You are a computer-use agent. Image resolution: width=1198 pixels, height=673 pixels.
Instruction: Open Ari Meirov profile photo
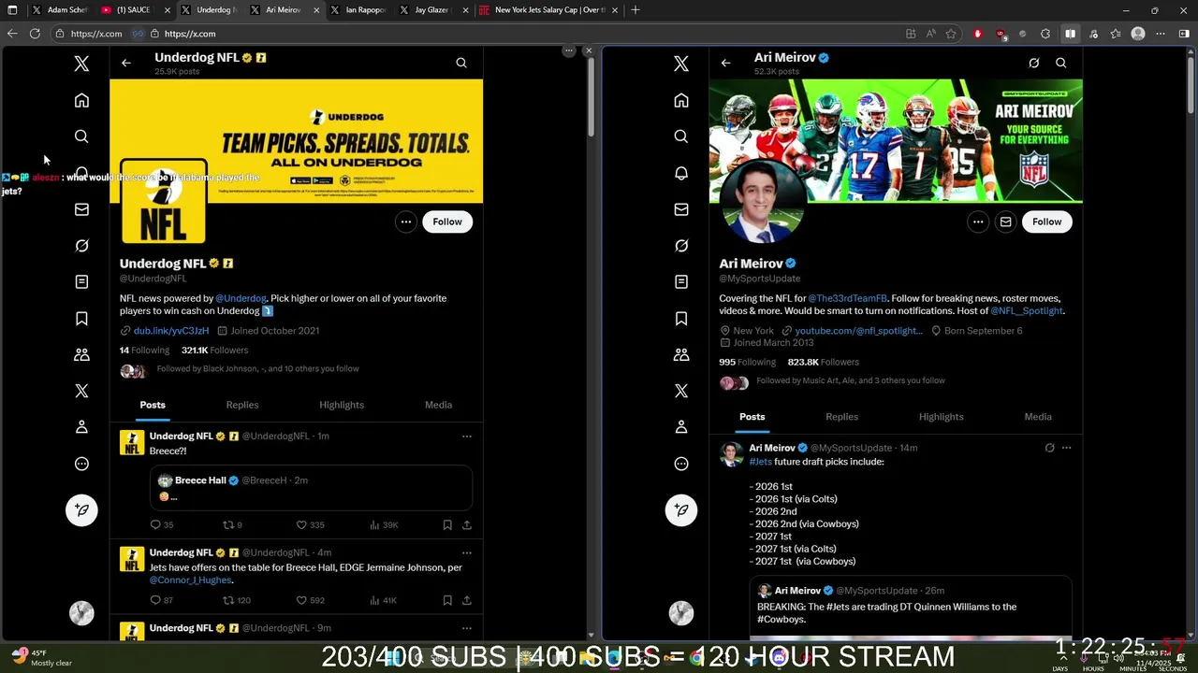pos(762,201)
